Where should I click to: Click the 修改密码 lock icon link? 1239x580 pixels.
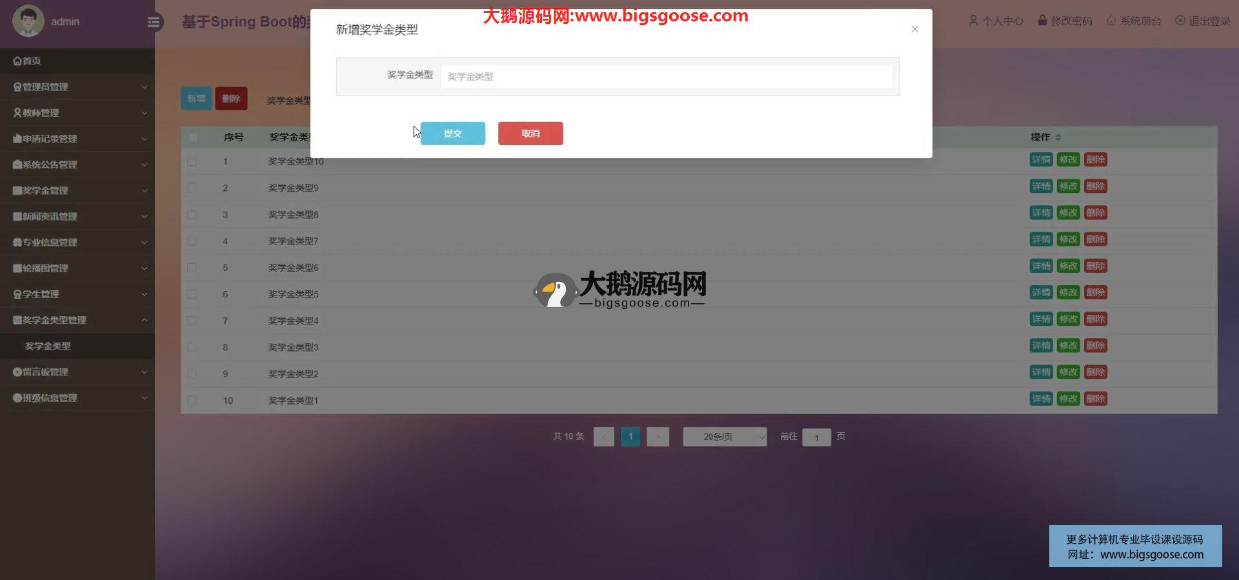[1042, 21]
